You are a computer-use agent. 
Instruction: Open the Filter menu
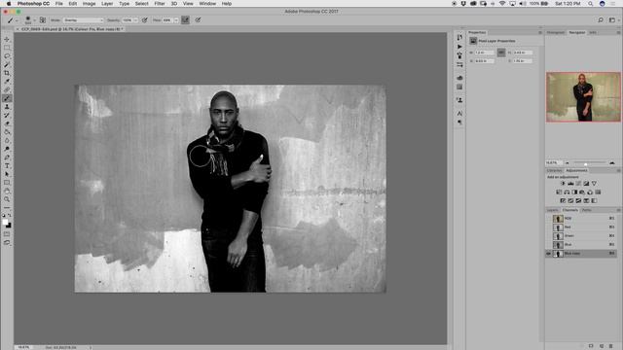(160, 4)
